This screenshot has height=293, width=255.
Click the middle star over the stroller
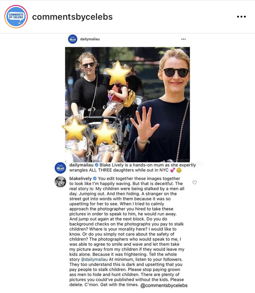point(104,133)
